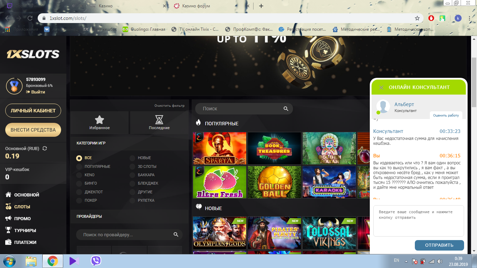Open the Windows Start menu
477x268 pixels.
(x=9, y=261)
